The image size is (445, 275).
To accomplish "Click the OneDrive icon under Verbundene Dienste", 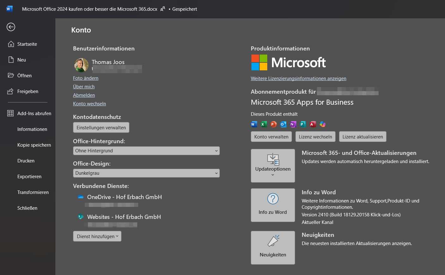I will [x=81, y=197].
